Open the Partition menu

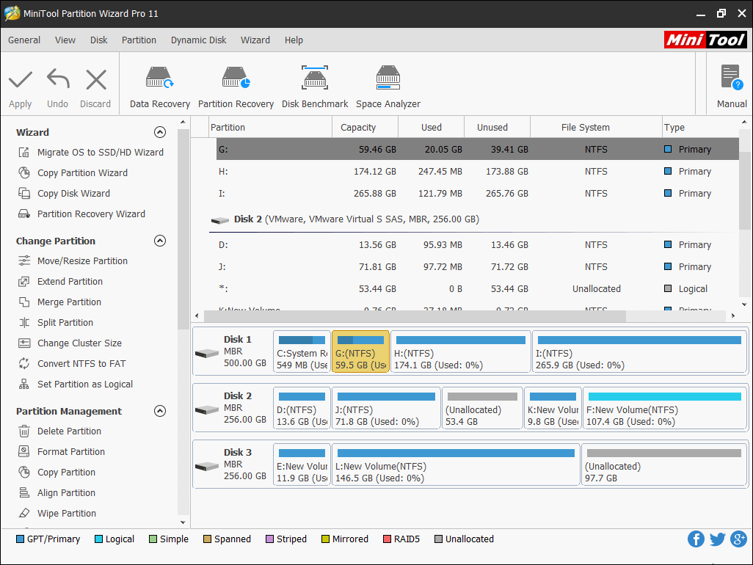139,40
